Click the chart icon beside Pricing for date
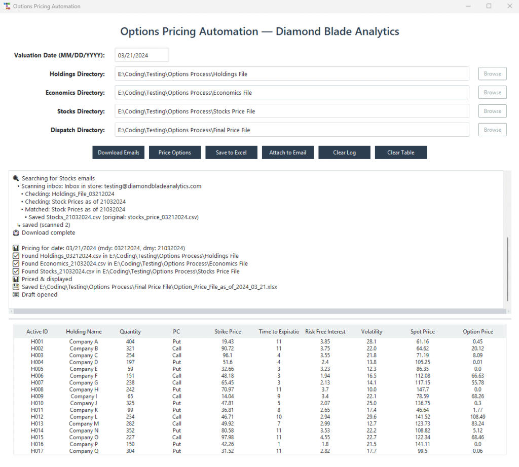 tap(16, 248)
